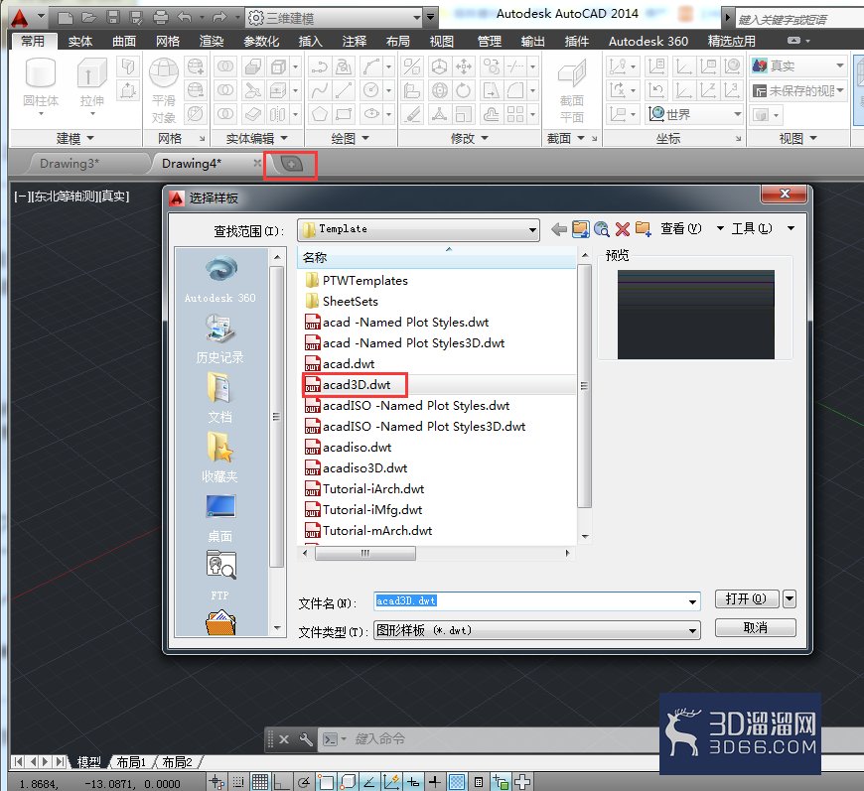Switch to the 实体 ribbon tab

coord(79,42)
